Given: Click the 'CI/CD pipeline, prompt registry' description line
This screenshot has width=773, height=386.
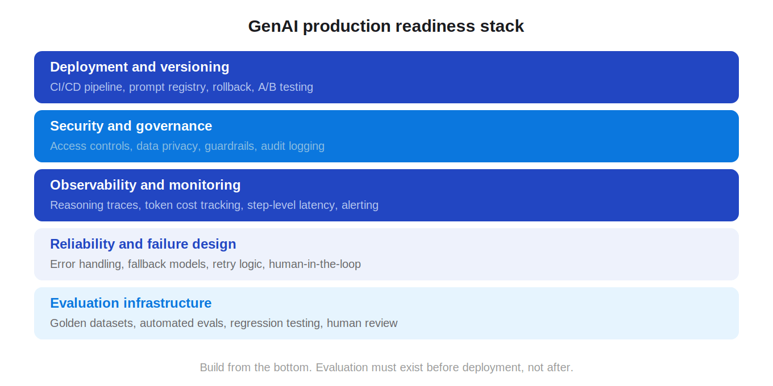Looking at the screenshot, I should tap(182, 87).
